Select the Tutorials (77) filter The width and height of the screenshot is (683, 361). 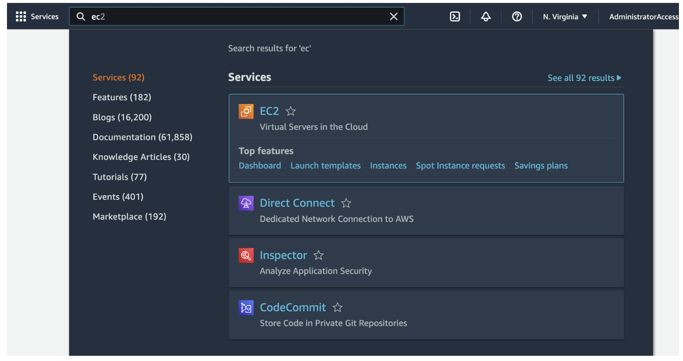[120, 177]
